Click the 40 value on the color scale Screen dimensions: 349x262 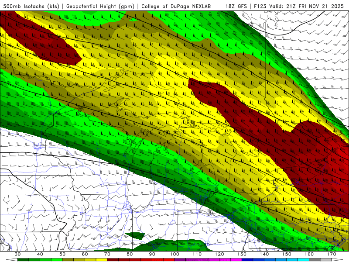click(x=40, y=254)
